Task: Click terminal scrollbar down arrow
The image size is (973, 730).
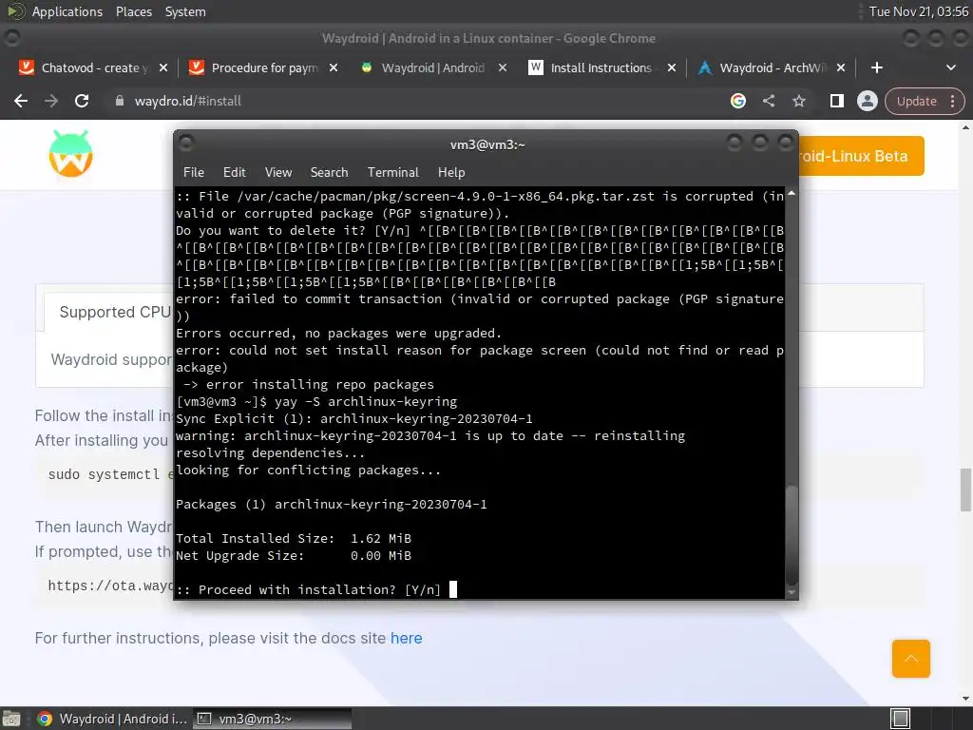Action: 792,593
